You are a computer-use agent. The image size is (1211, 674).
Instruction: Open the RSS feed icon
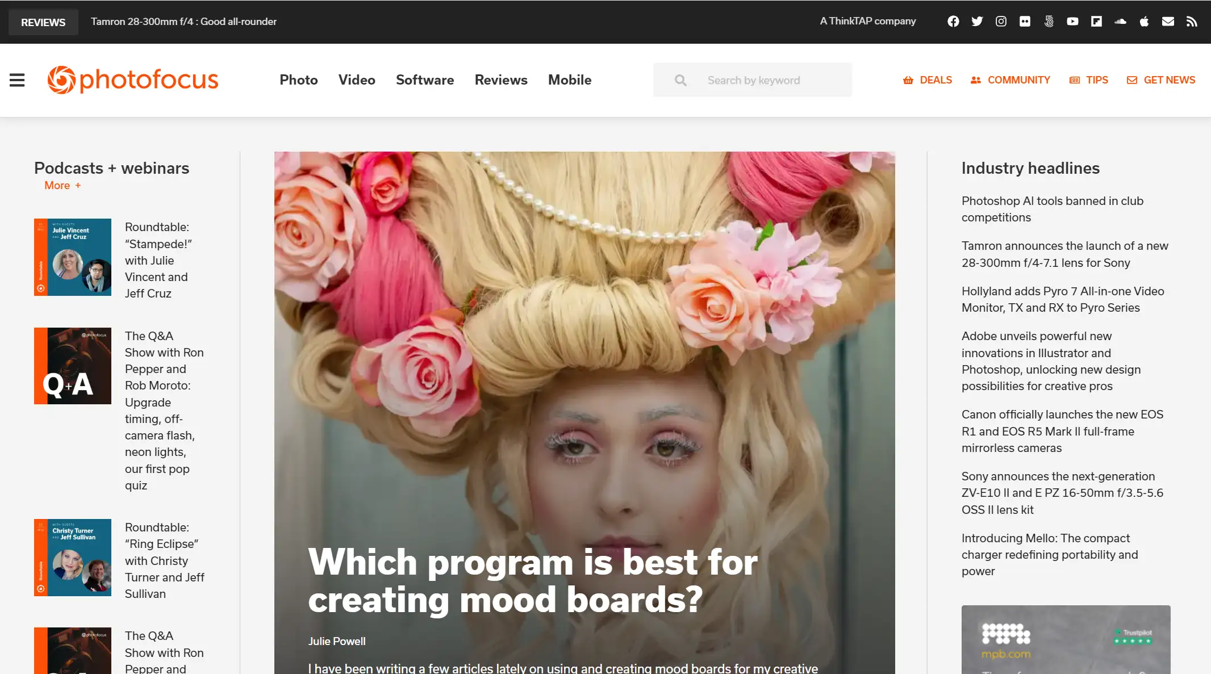pos(1192,22)
